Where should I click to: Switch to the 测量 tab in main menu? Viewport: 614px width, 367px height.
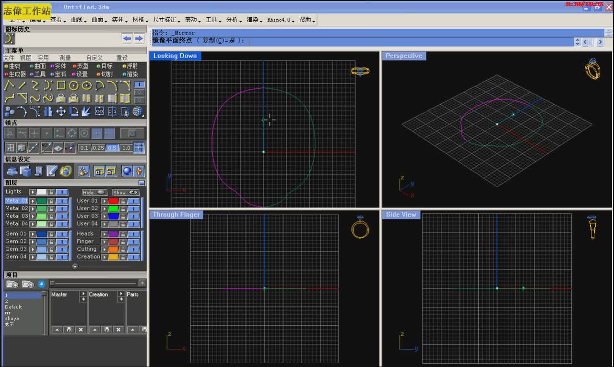(65, 58)
